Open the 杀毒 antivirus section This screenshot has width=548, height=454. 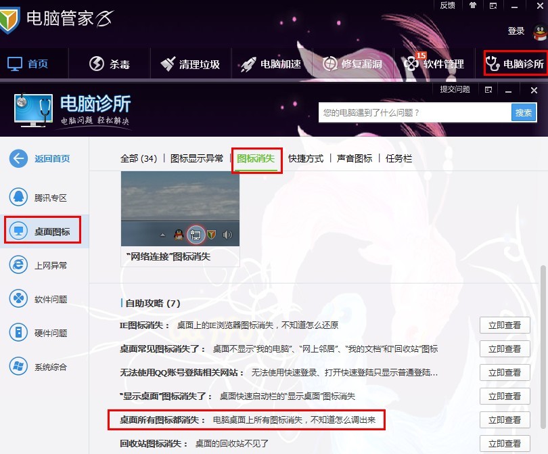pos(110,64)
